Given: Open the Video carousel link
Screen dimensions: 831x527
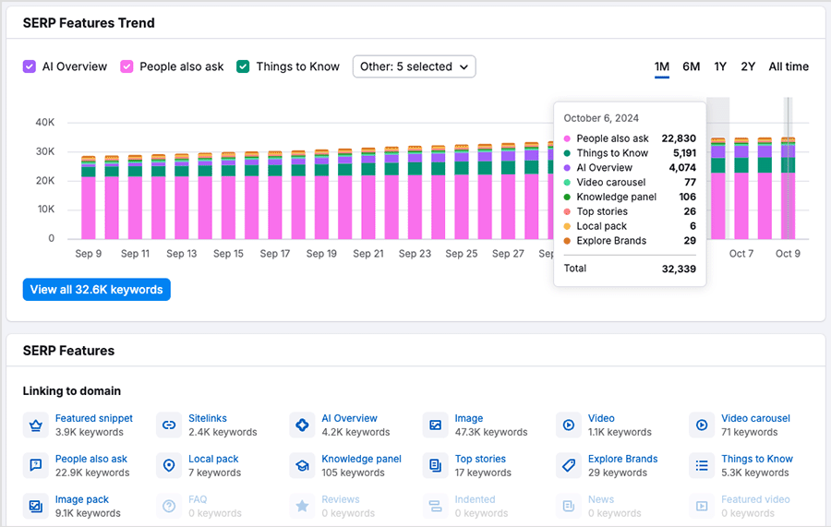Looking at the screenshot, I should [x=755, y=418].
